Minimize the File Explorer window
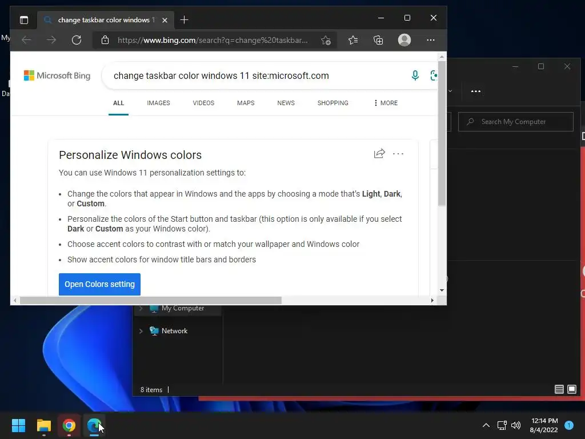The height and width of the screenshot is (439, 585). click(x=515, y=66)
